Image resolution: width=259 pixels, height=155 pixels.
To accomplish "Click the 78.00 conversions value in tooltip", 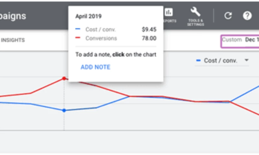I will pyautogui.click(x=149, y=38).
